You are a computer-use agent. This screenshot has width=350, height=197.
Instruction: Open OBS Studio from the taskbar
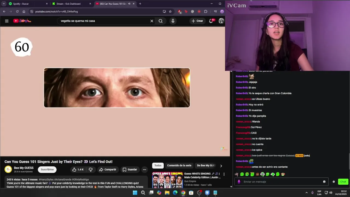click(x=199, y=193)
